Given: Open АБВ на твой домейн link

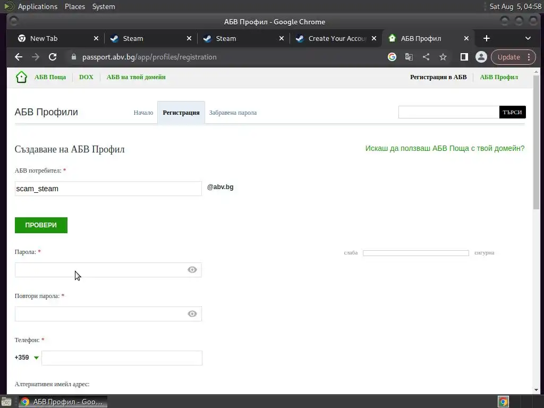Looking at the screenshot, I should point(136,77).
